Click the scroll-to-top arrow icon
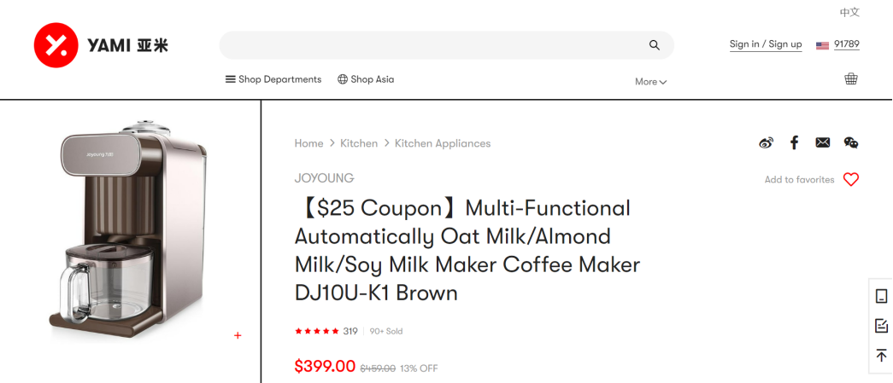This screenshot has height=383, width=893. 881,355
